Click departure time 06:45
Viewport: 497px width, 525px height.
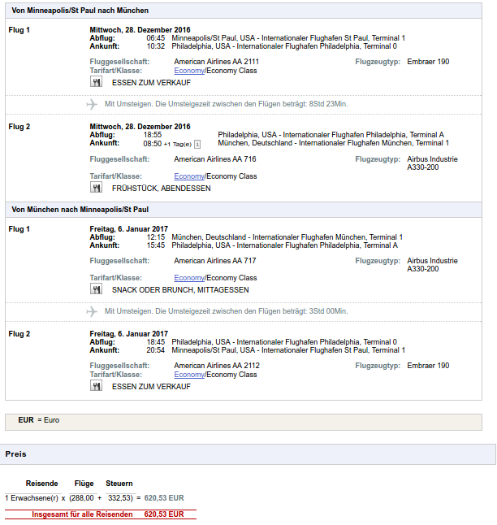click(x=156, y=38)
